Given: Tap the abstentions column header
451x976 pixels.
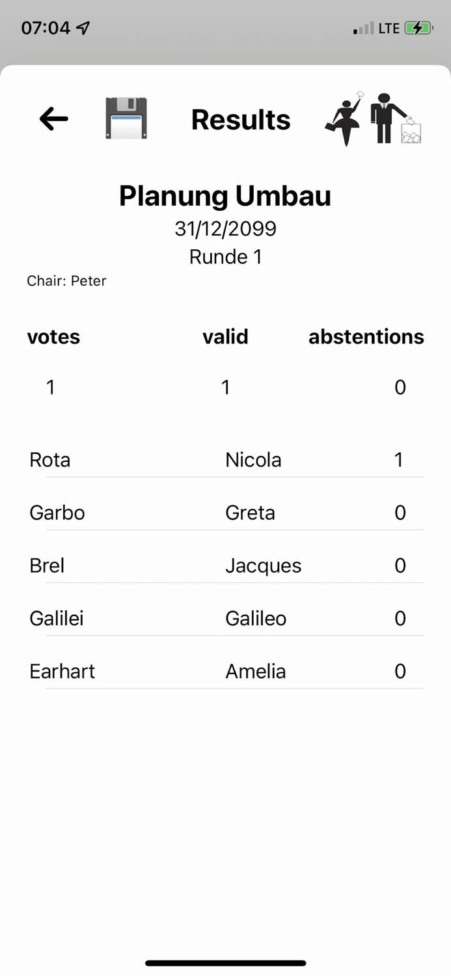Looking at the screenshot, I should pos(366,336).
